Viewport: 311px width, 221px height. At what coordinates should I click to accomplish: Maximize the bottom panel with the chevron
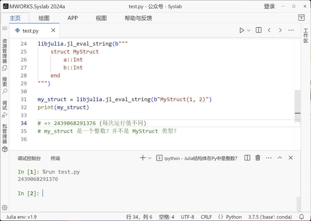pyautogui.click(x=280, y=157)
